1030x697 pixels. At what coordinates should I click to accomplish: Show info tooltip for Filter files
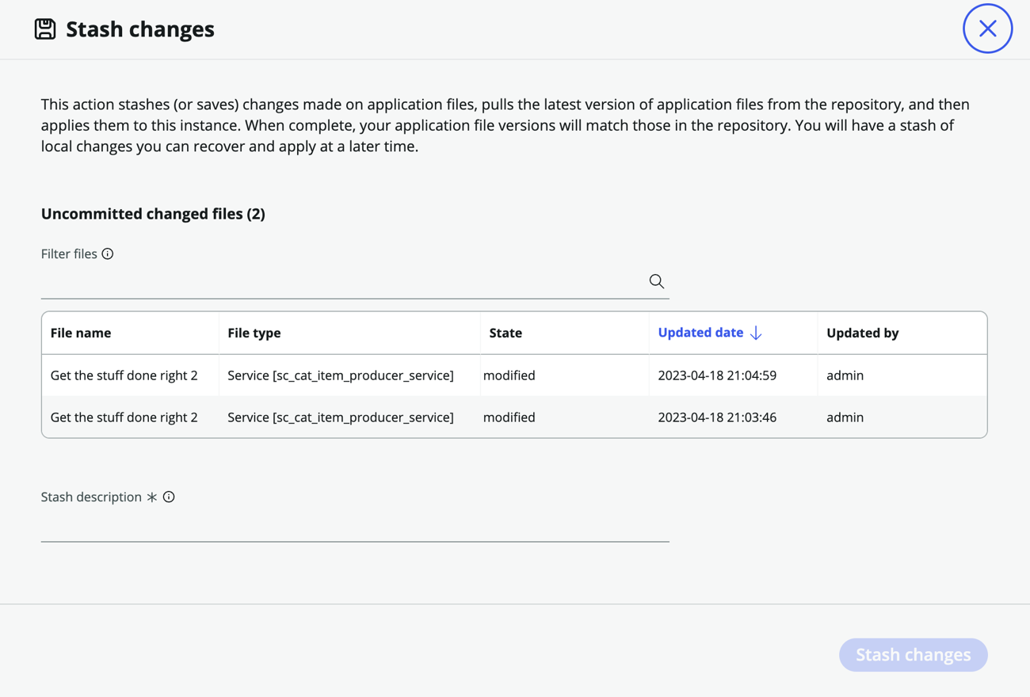click(108, 253)
